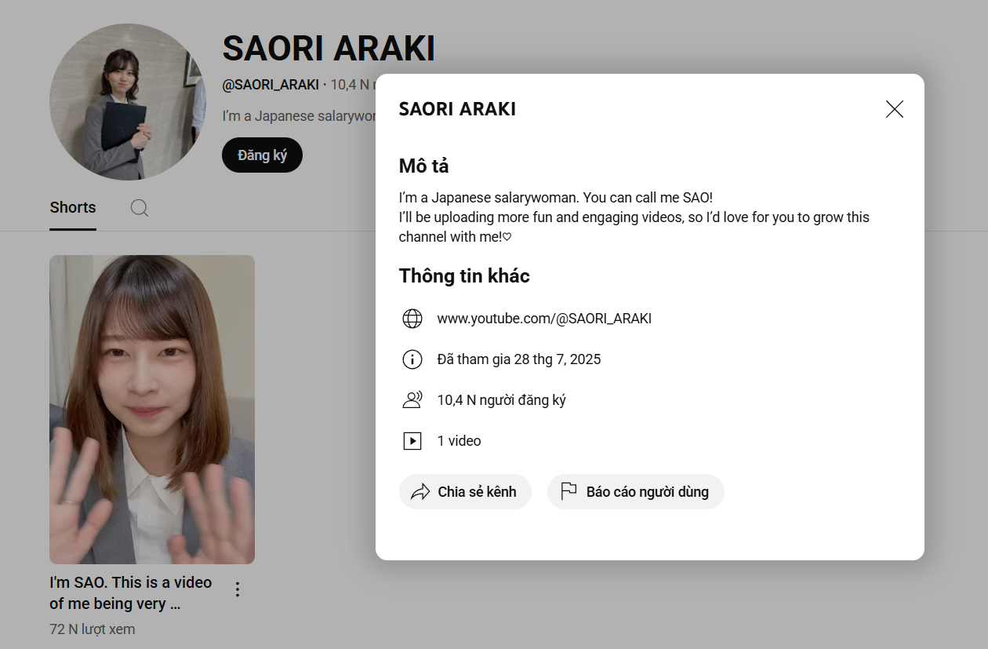Click the large SAORI ARAKI channel heading
The height and width of the screenshot is (649, 988).
click(329, 49)
